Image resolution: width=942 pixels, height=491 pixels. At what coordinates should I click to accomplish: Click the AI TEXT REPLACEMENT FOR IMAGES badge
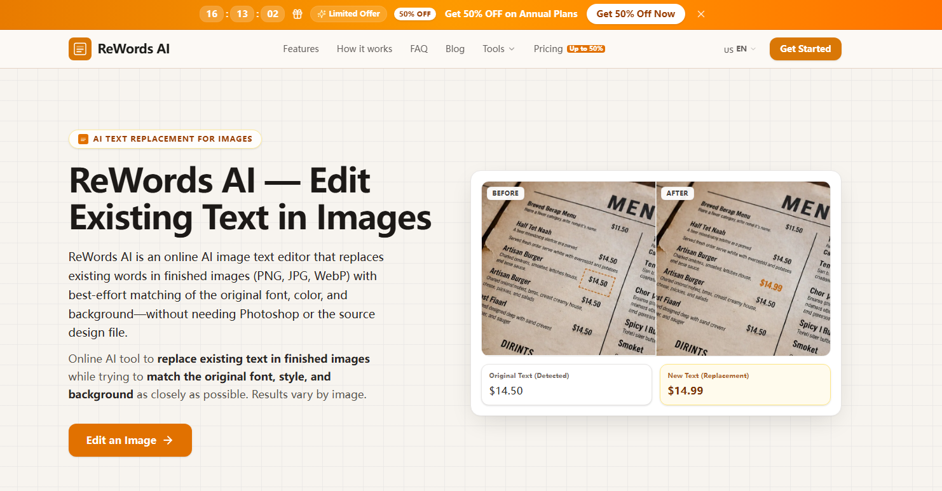pos(165,139)
